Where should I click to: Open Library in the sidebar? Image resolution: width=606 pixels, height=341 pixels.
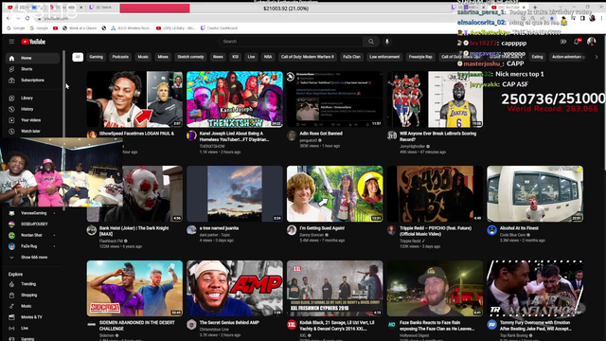32,98
